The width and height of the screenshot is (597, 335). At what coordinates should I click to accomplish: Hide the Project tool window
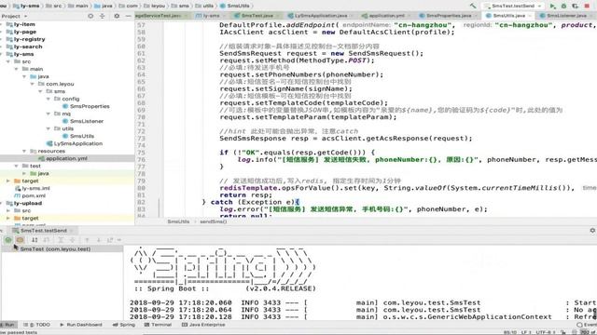coord(129,16)
